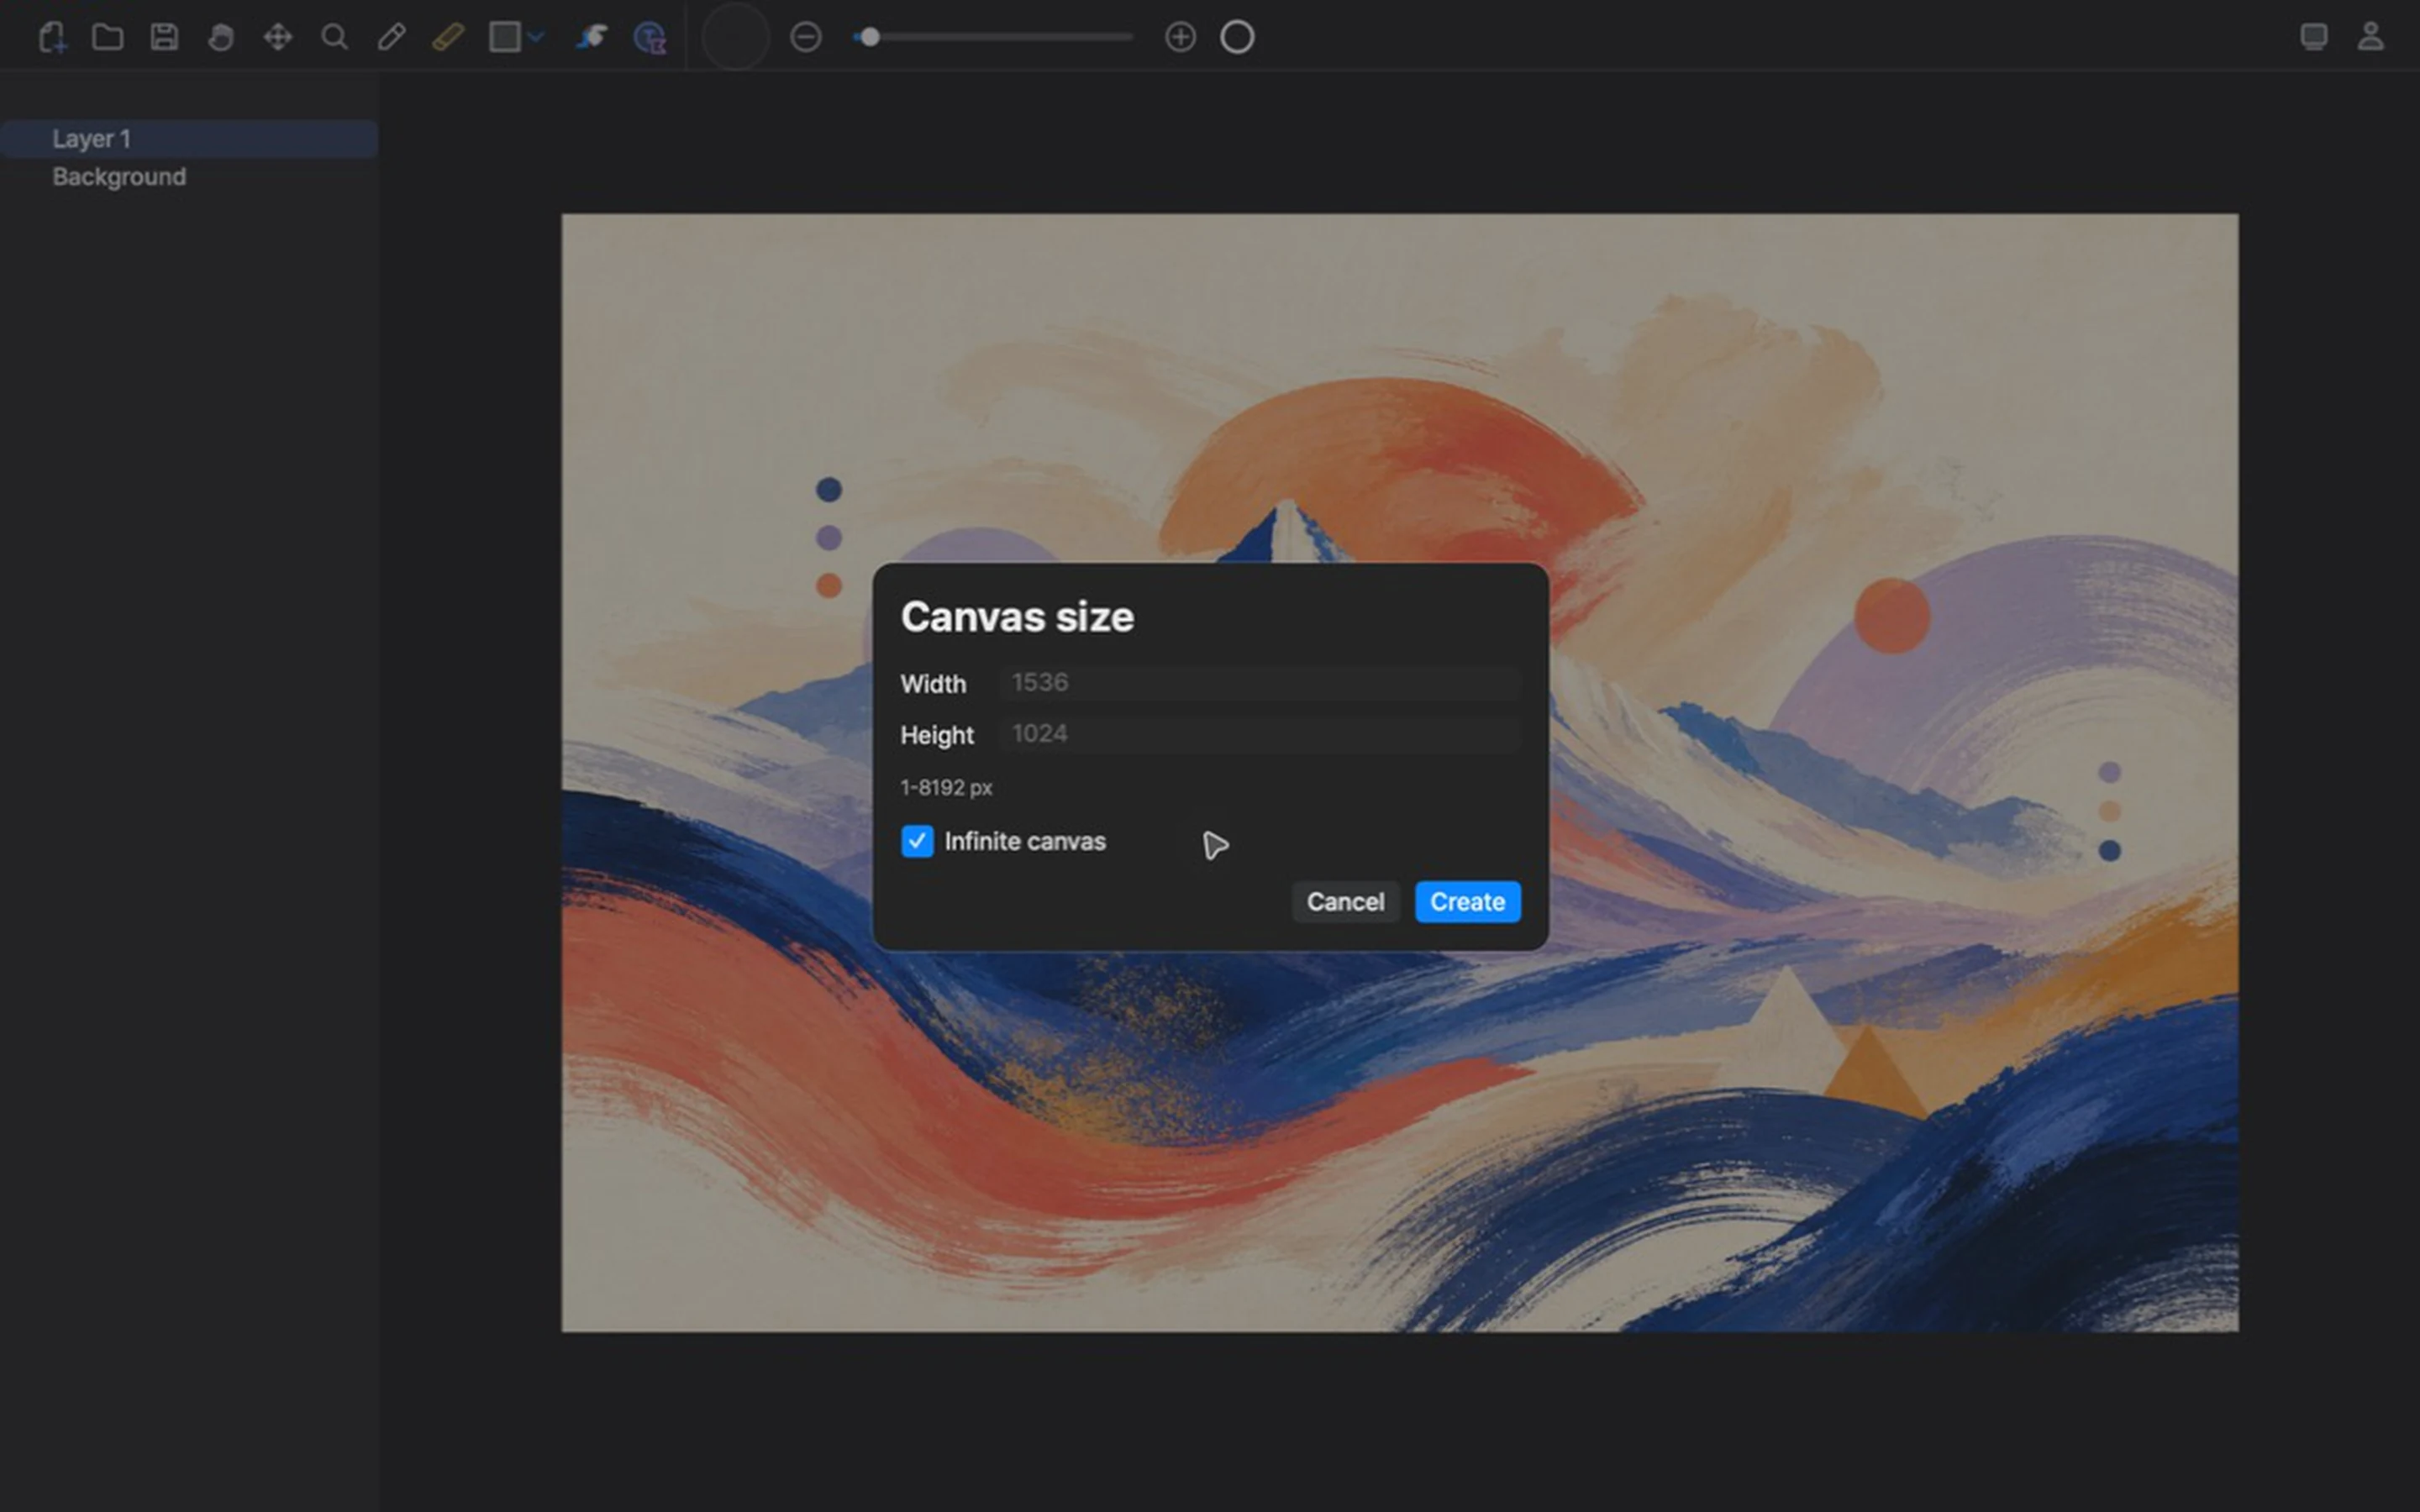Select the square Shape tool
The width and height of the screenshot is (2420, 1512).
(504, 37)
